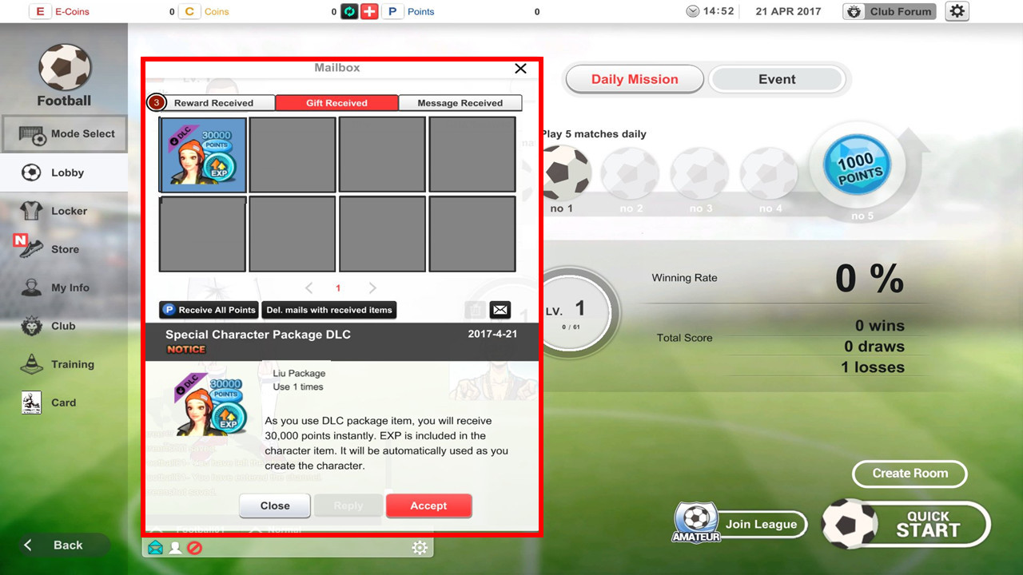The image size is (1023, 575).
Task: Close the Mailbox with the X icon
Action: click(520, 69)
